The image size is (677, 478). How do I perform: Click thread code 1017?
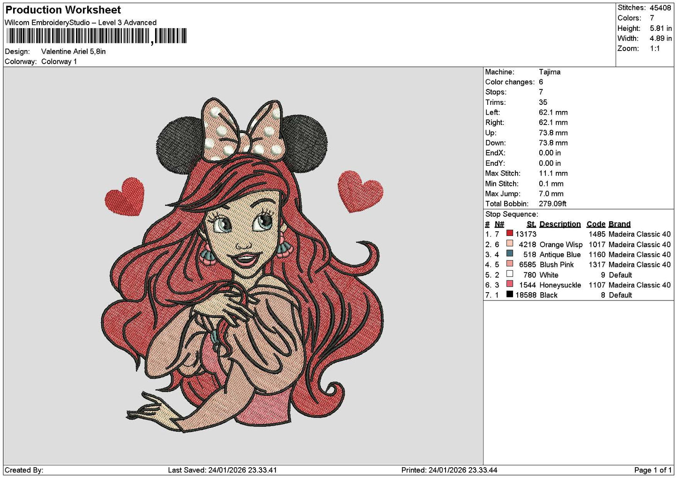pos(597,244)
